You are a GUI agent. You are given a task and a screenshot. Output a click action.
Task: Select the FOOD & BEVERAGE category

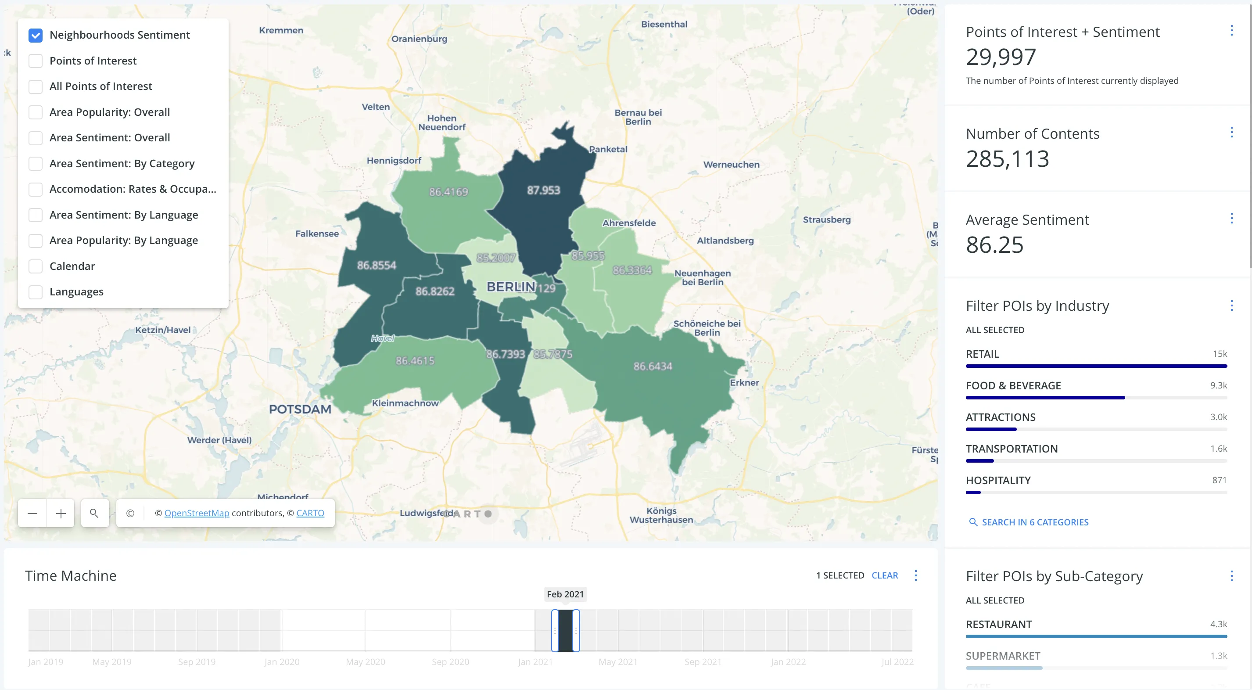click(1013, 386)
